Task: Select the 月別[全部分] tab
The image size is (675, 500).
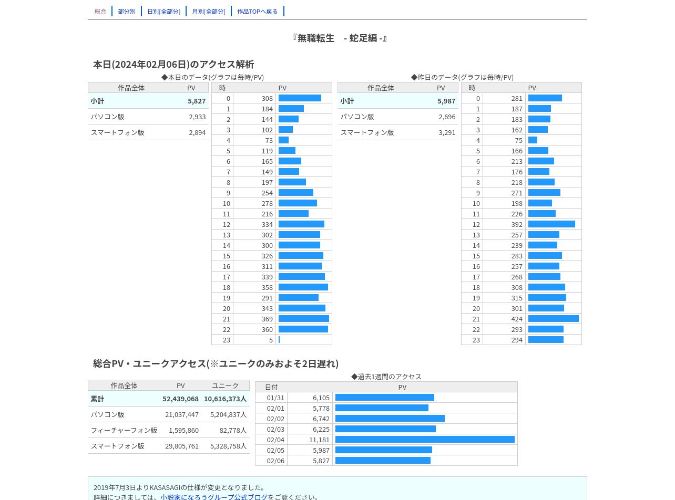Action: point(209,12)
